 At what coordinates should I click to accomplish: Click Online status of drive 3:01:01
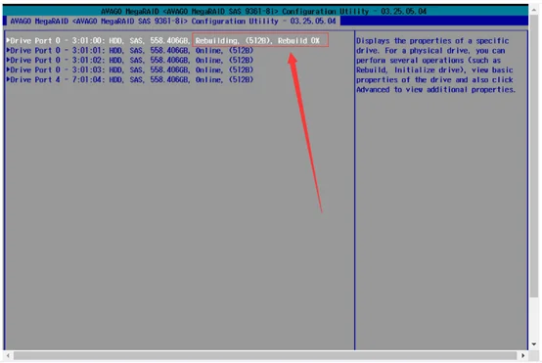click(x=209, y=51)
